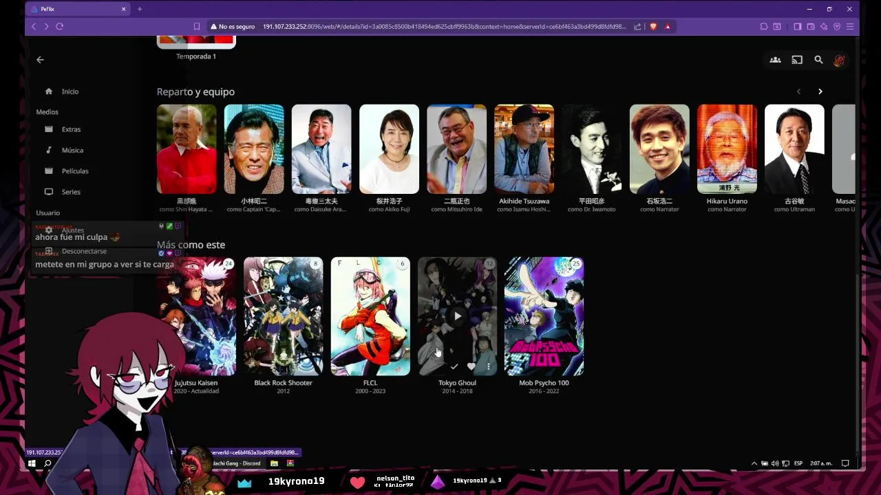Open Windows taskbar search
Viewport: 881px width, 495px height.
click(47, 463)
